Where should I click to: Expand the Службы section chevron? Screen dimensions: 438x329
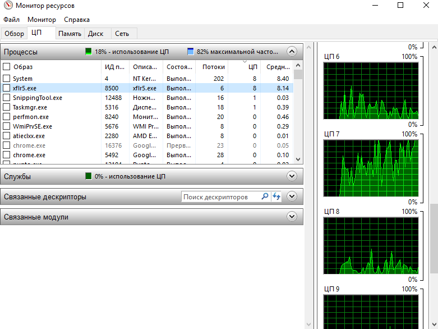click(x=292, y=176)
